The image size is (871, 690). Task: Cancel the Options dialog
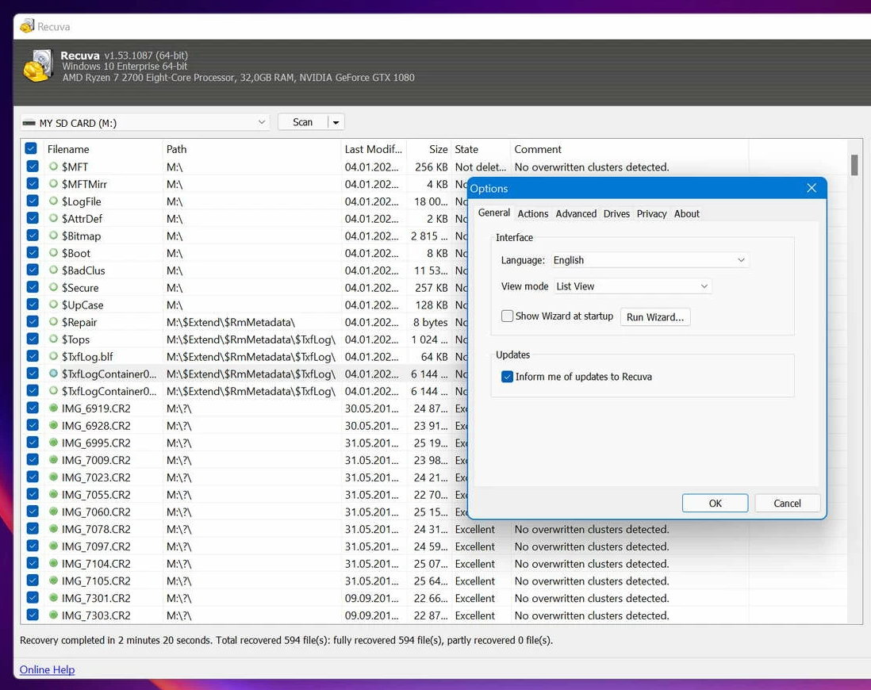787,504
